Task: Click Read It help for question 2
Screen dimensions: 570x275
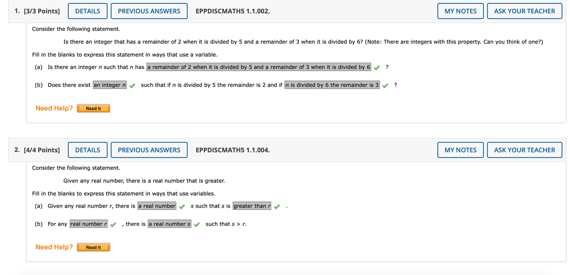Action: click(94, 247)
